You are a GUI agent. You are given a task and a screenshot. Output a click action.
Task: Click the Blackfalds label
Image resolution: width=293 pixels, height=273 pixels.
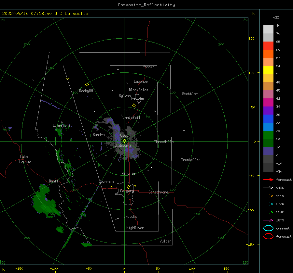138,90
